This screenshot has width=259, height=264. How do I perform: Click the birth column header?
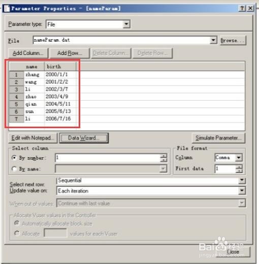[x=60, y=67]
